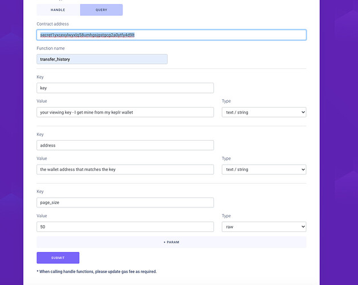This screenshot has height=285, width=358.
Task: Focus the Function name field with transfer_history
Action: pyautogui.click(x=102, y=59)
